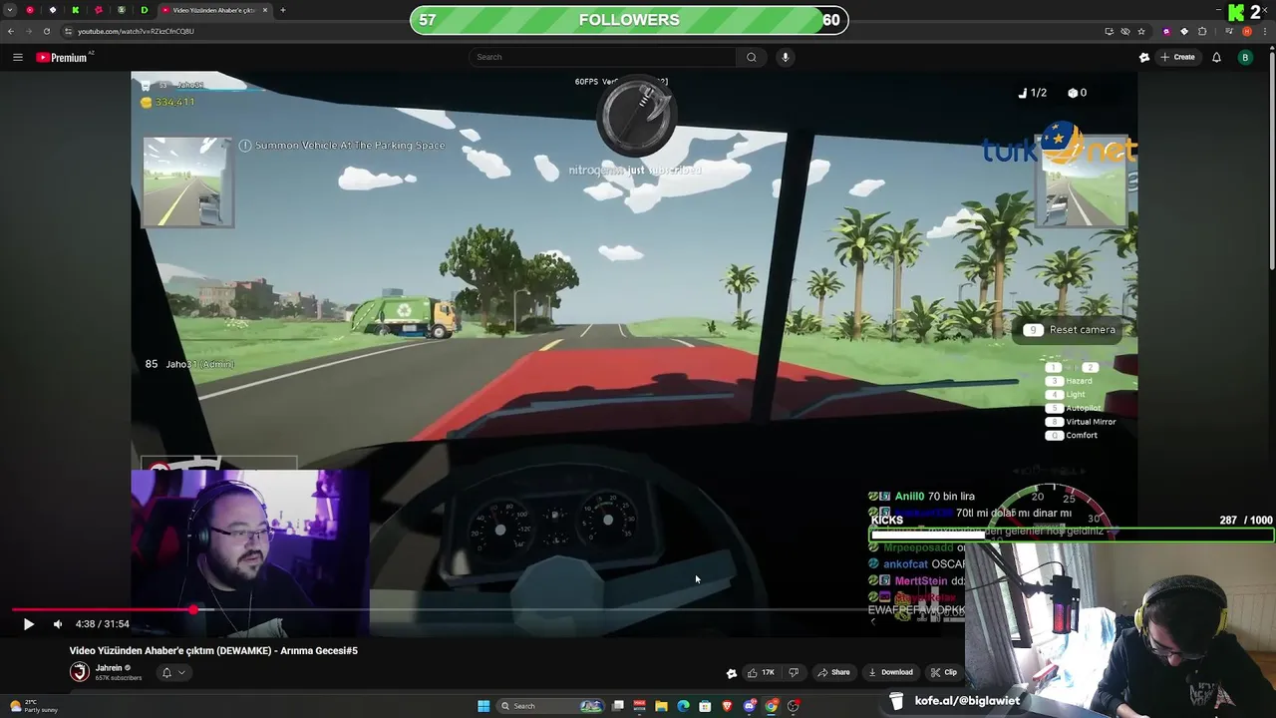
Task: Open weather widget showing Partly sunny
Action: (x=34, y=706)
